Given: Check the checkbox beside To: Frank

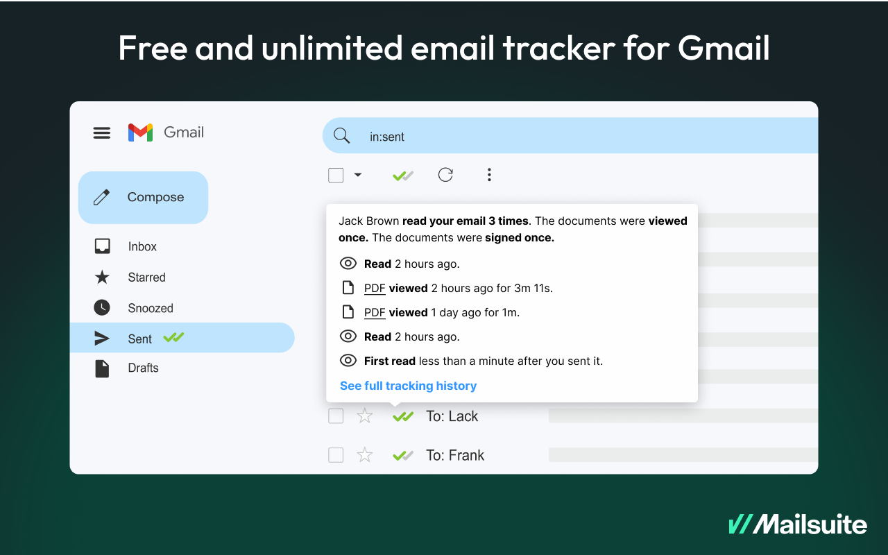Looking at the screenshot, I should (336, 455).
